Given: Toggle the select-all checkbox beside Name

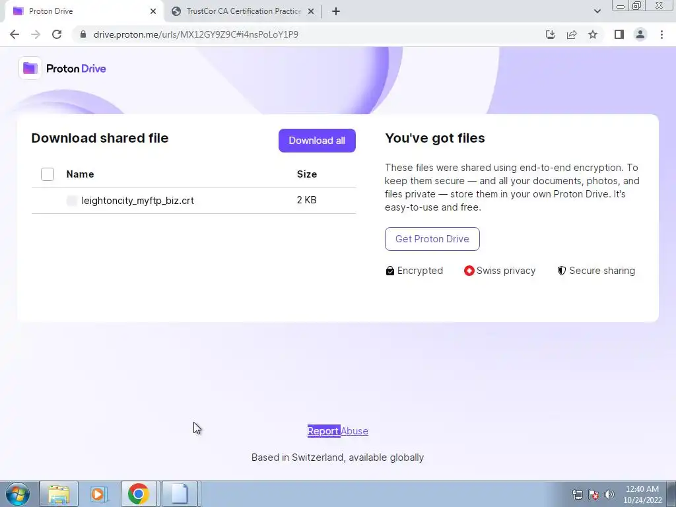Looking at the screenshot, I should 48,174.
